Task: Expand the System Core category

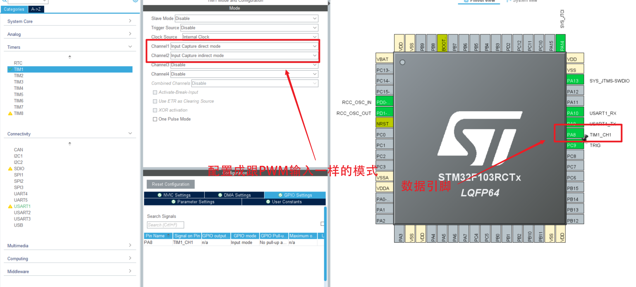Action: [69, 21]
